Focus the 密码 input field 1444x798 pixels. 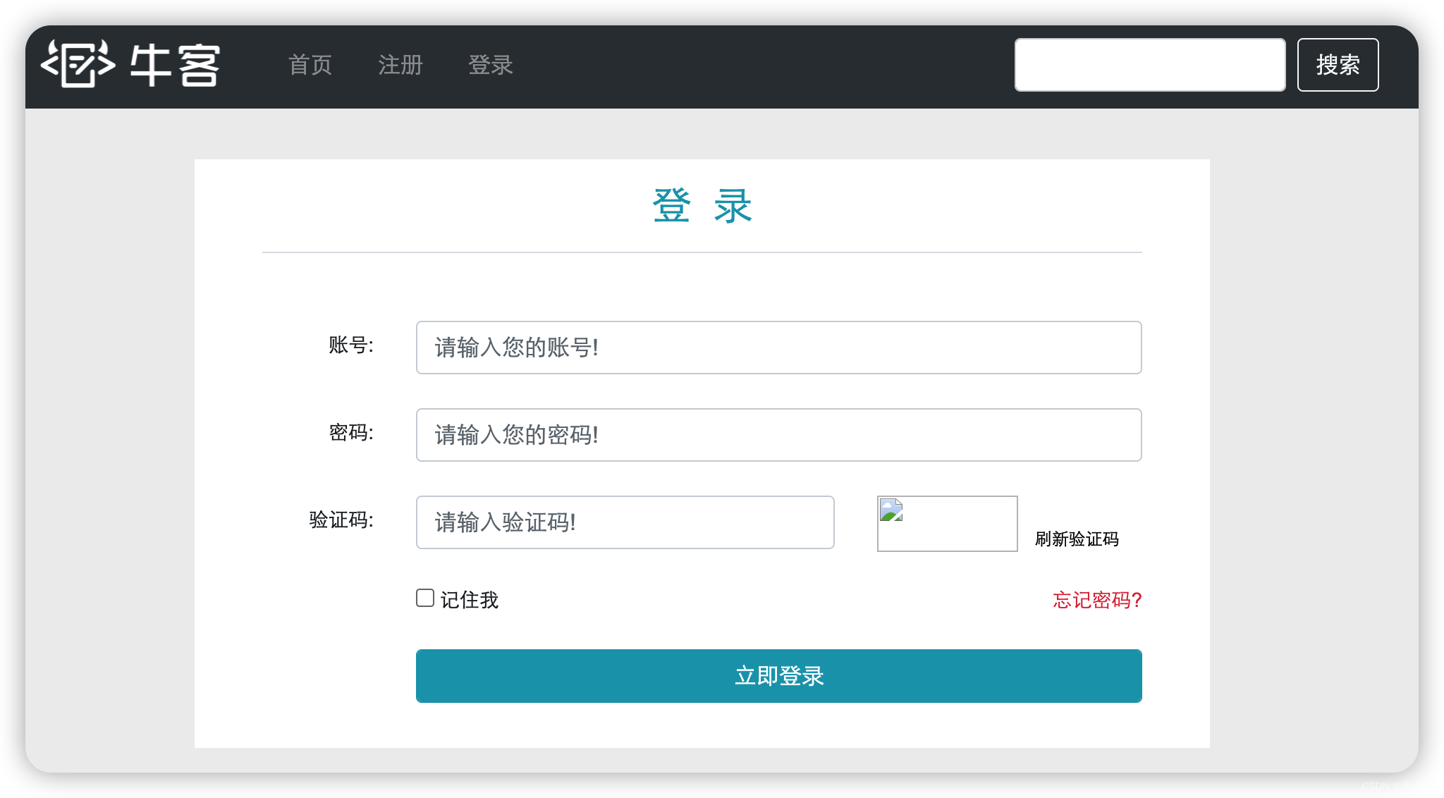point(778,435)
